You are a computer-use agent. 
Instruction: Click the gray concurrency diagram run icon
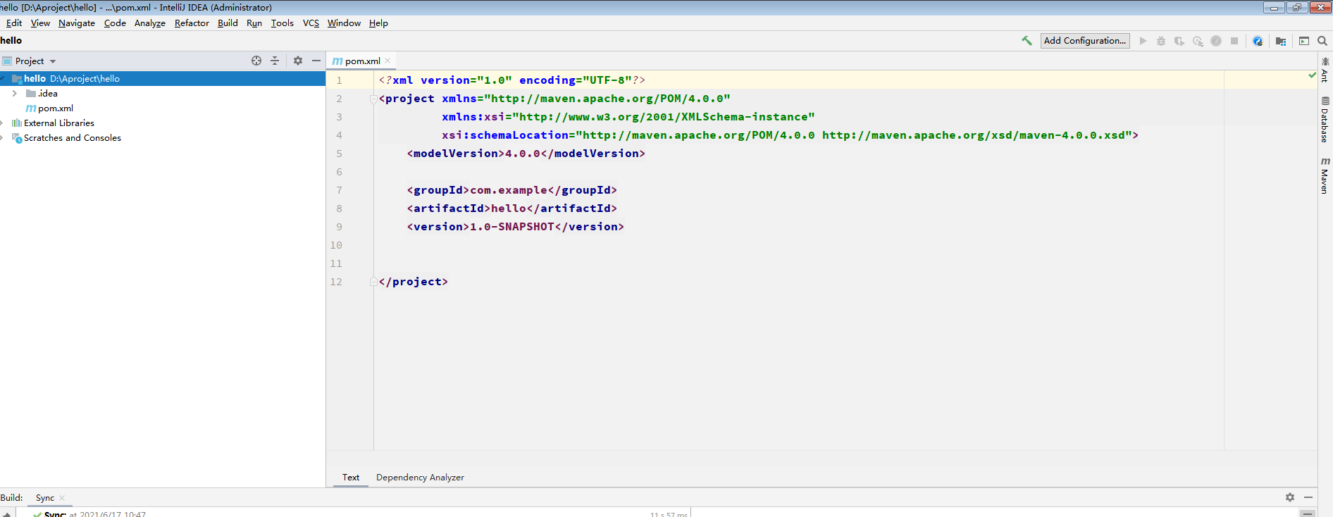(x=1216, y=41)
